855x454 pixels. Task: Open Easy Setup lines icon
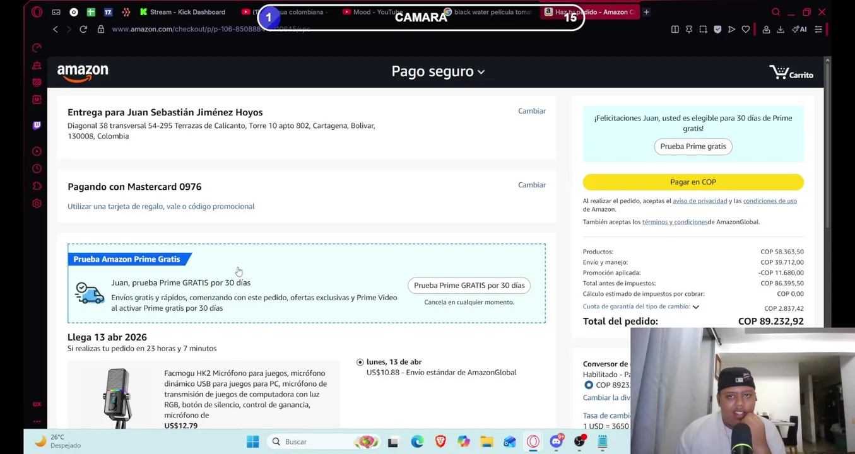pos(818,29)
